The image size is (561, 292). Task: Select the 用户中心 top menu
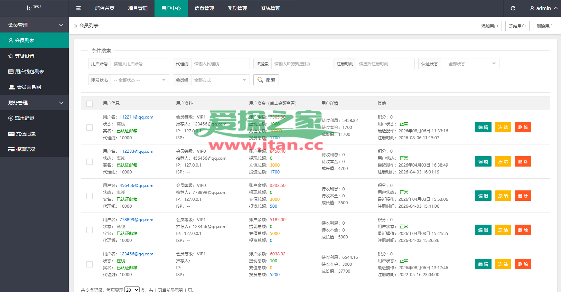171,8
